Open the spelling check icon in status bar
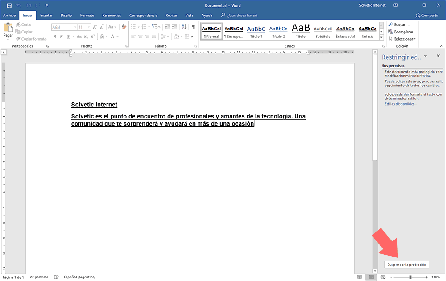The image size is (446, 281). coord(56,277)
